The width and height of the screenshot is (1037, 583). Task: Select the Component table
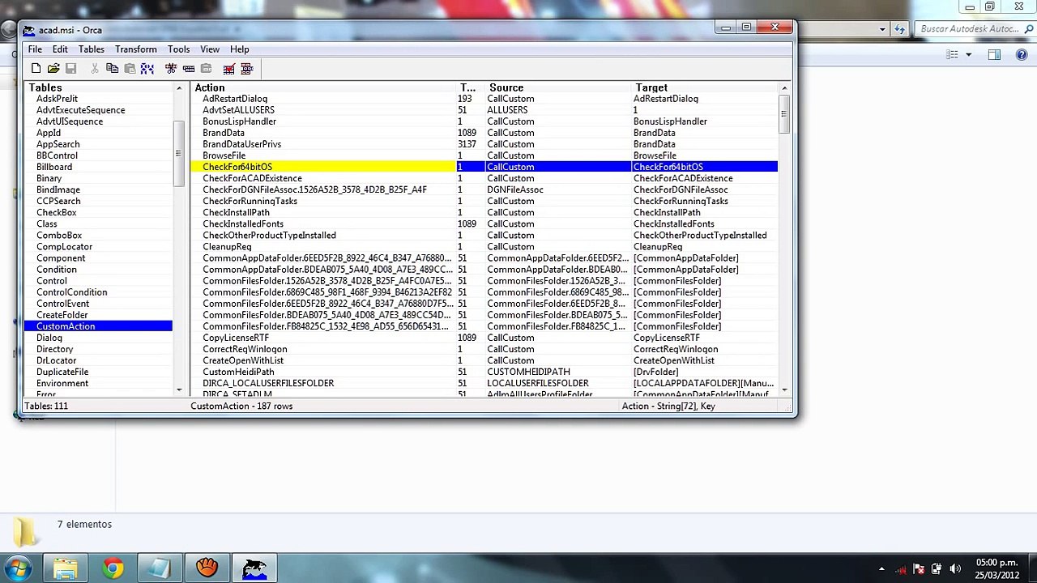click(x=61, y=258)
